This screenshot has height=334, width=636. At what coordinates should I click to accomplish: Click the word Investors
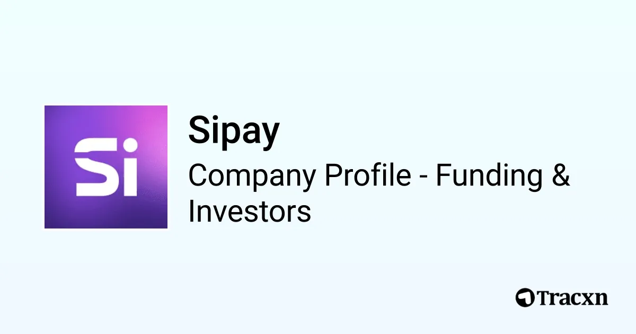(250, 212)
